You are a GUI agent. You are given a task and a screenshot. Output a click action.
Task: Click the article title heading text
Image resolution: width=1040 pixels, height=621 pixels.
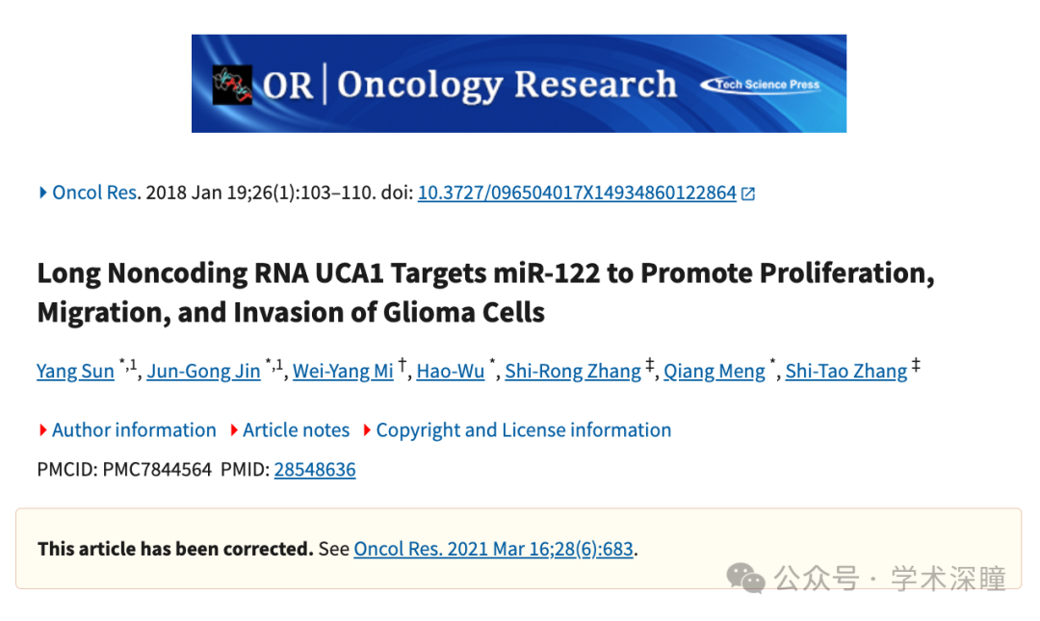click(x=485, y=293)
